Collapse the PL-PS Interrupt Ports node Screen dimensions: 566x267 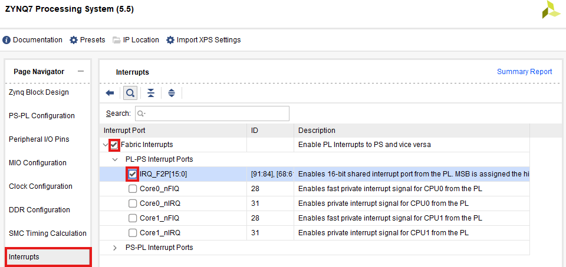[x=115, y=159]
